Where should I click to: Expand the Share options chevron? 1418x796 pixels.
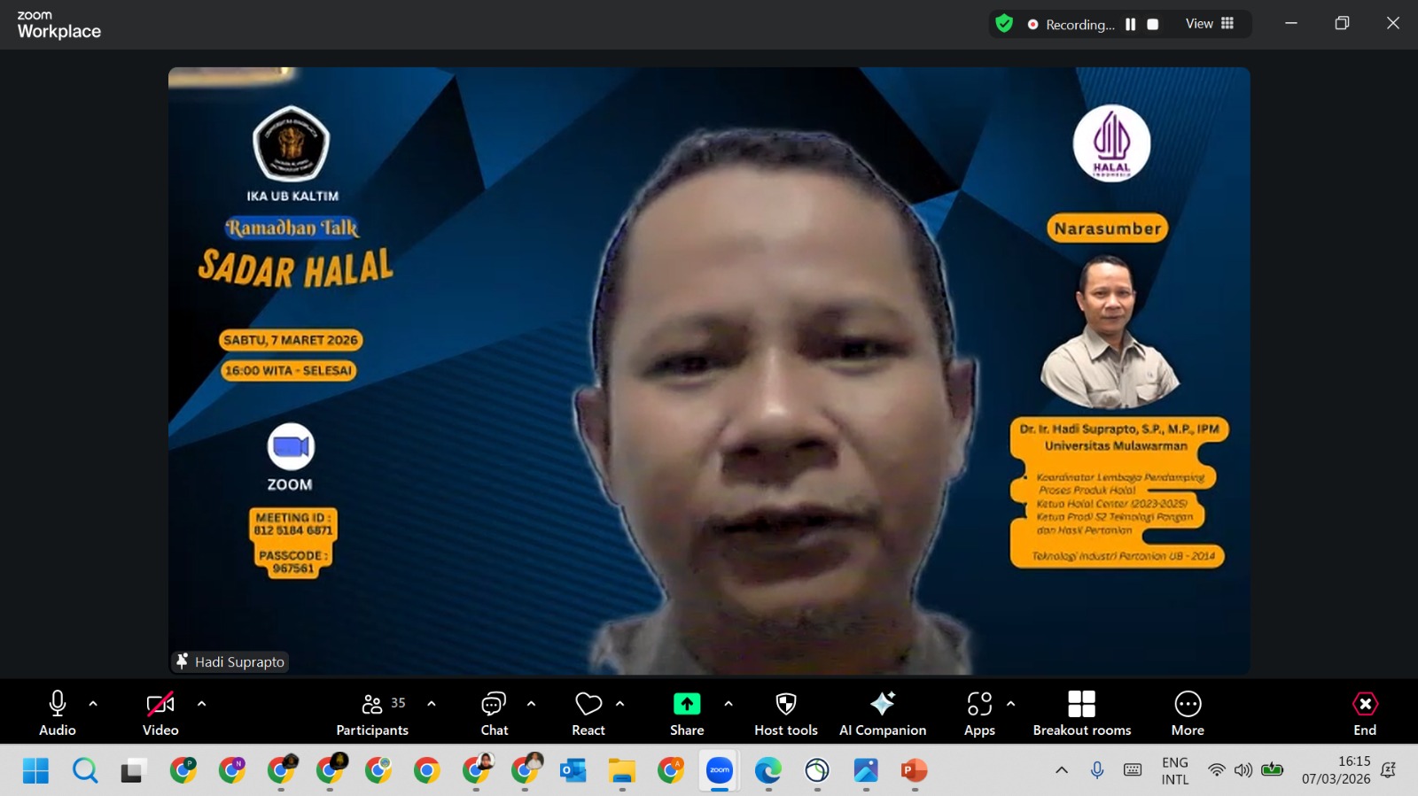[728, 704]
